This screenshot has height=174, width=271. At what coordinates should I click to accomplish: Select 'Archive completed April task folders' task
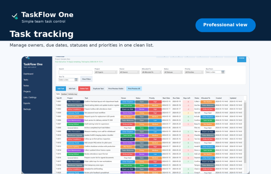[x=97, y=128]
